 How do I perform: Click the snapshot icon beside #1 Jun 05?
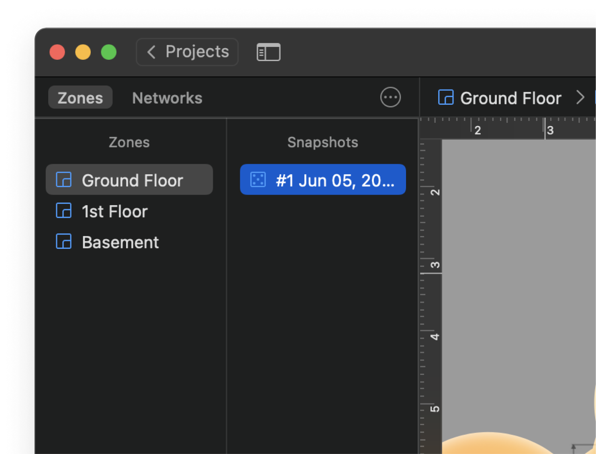258,180
